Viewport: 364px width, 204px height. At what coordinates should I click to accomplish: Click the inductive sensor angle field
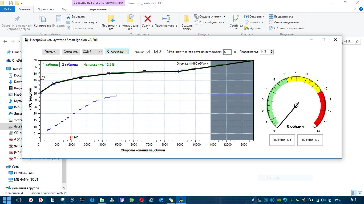tap(227, 52)
